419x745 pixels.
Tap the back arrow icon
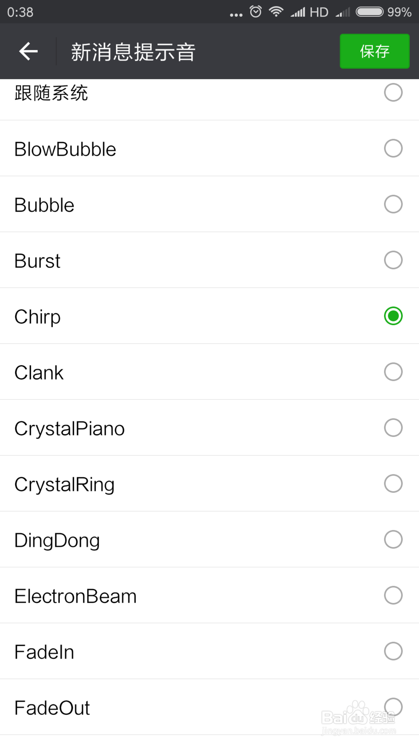pyautogui.click(x=28, y=52)
